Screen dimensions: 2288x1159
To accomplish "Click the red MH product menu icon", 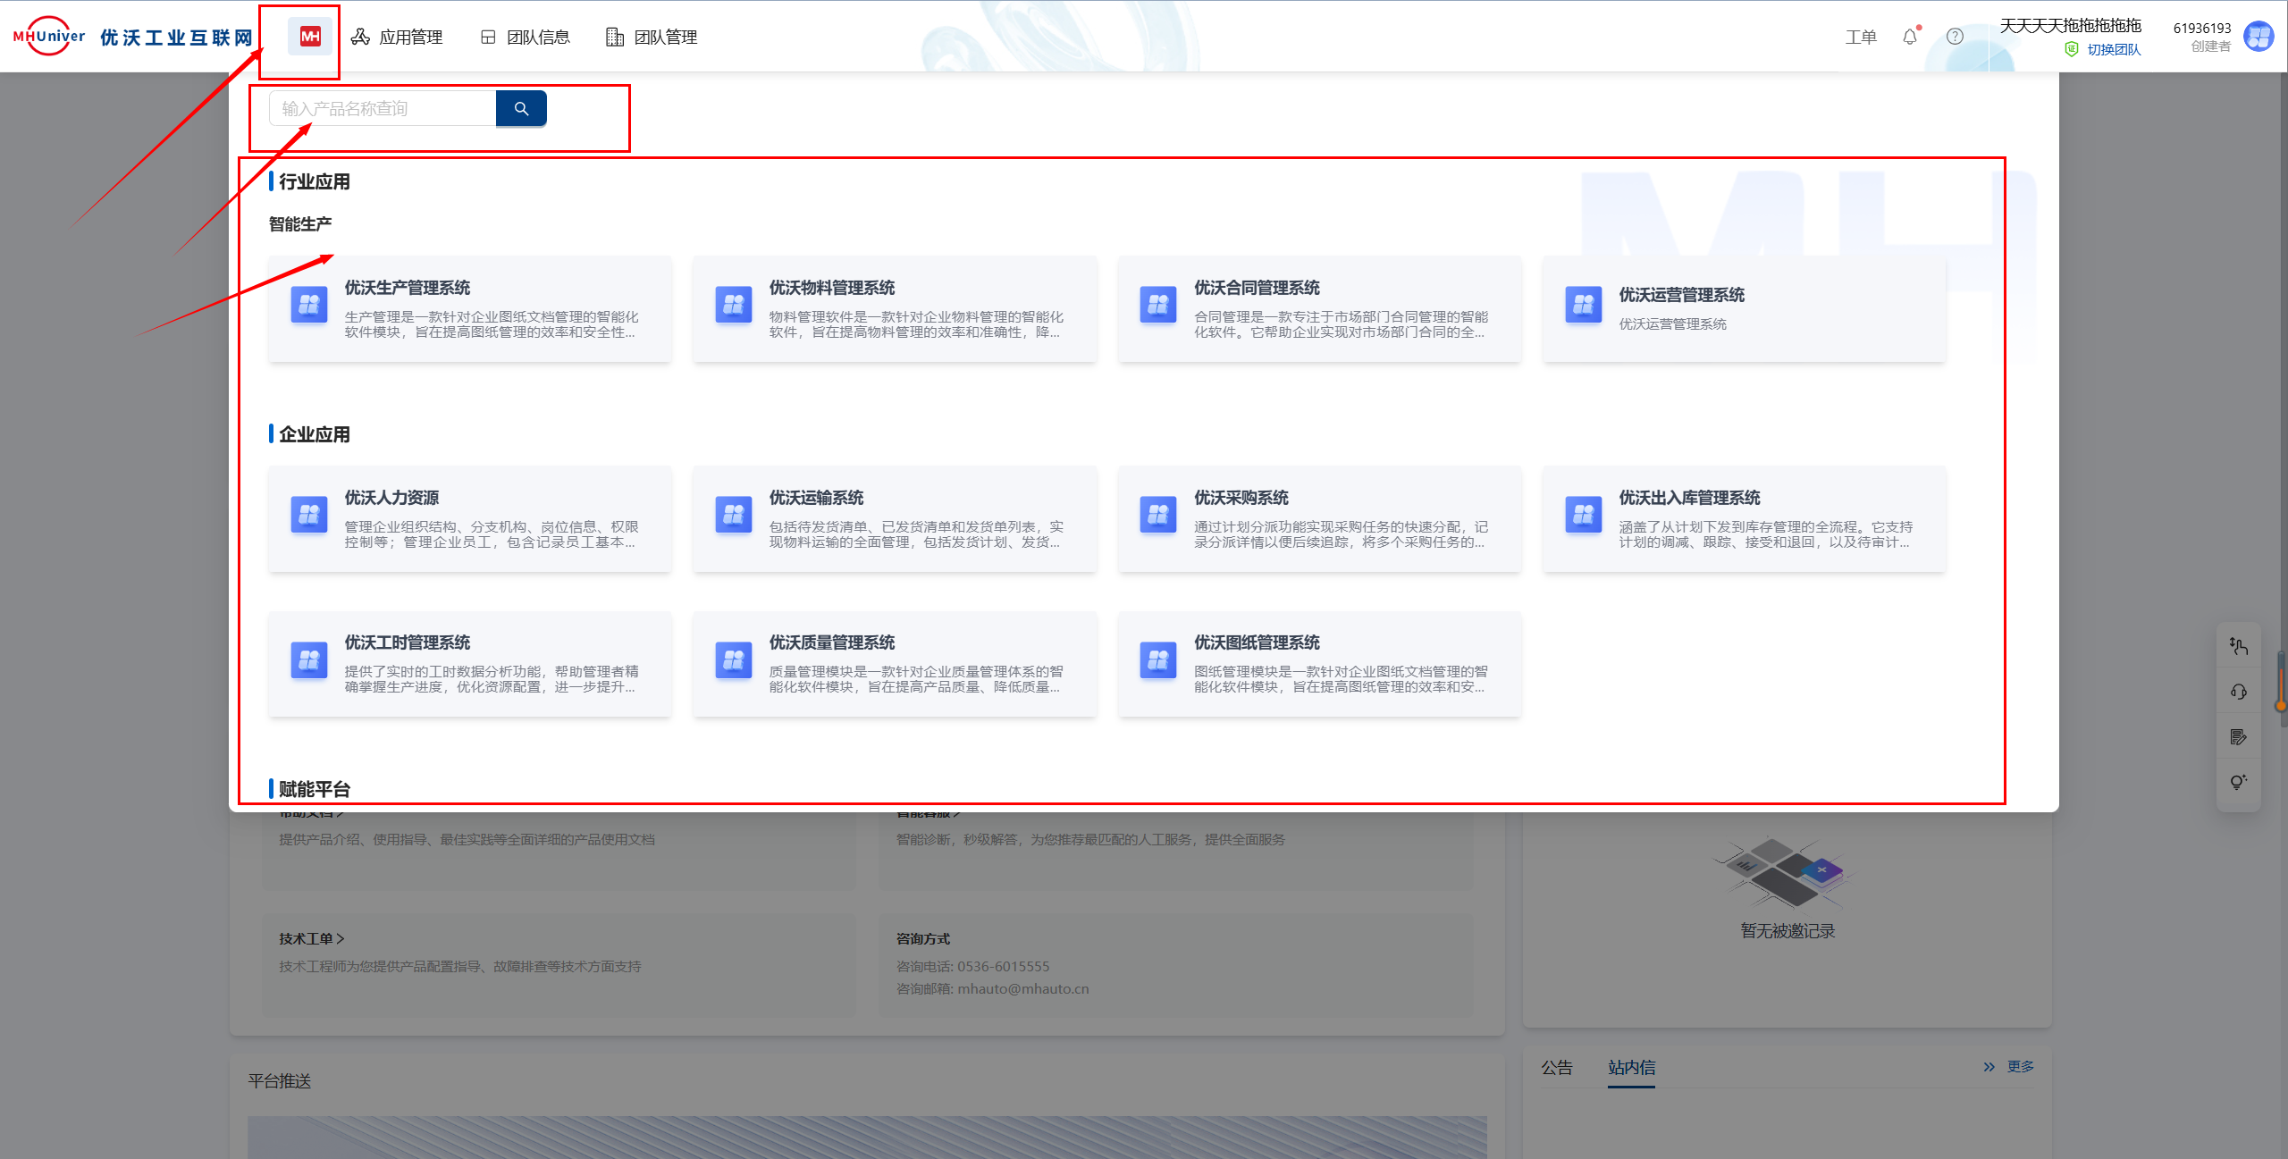I will [x=310, y=37].
